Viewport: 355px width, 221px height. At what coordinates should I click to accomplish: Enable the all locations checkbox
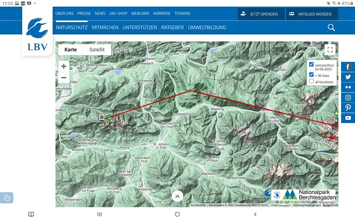click(311, 81)
